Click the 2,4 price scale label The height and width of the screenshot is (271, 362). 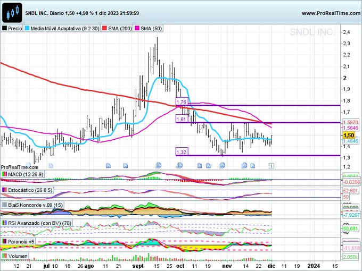coord(347,32)
